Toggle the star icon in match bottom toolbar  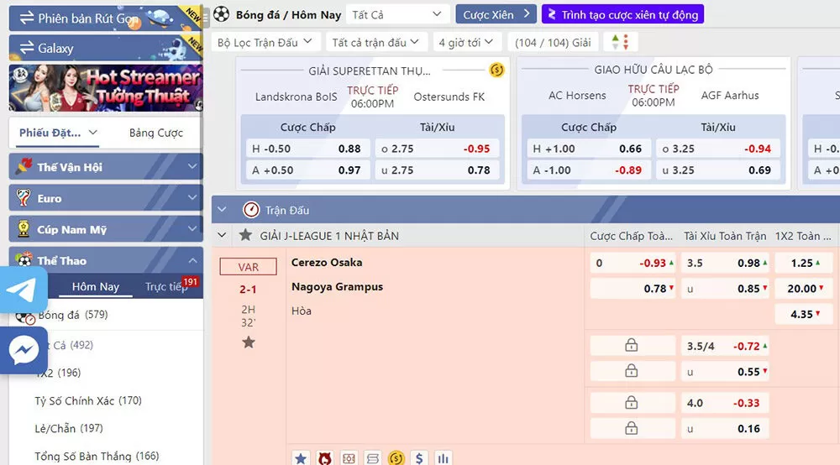pyautogui.click(x=301, y=458)
